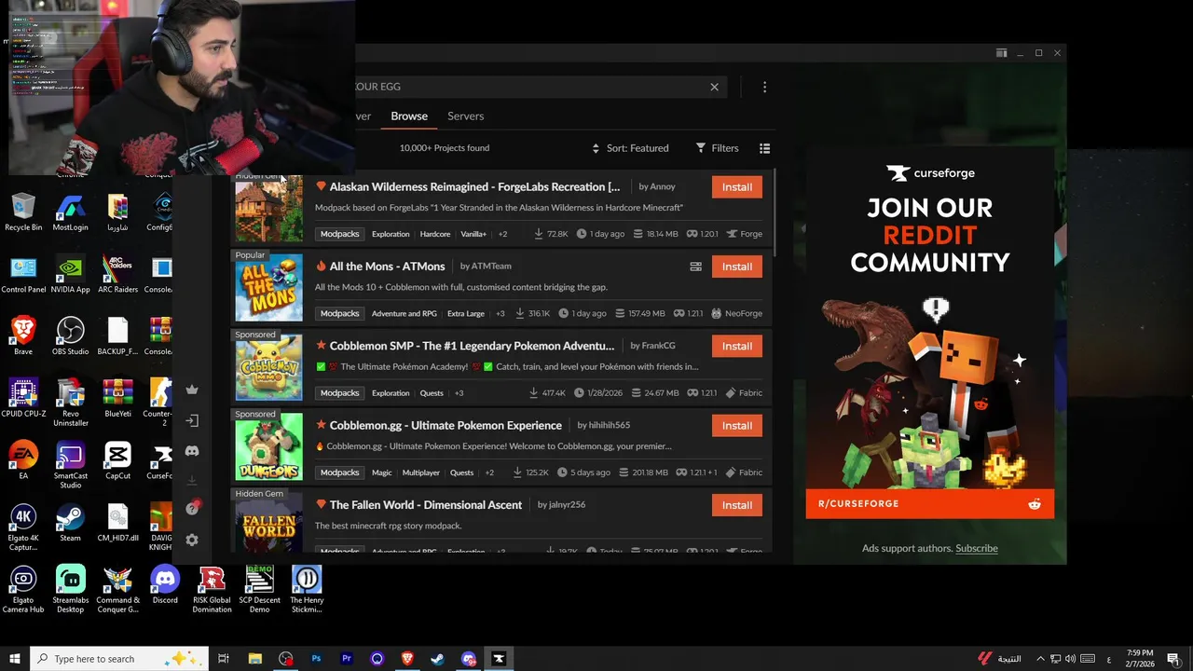Install The Fallen World modpack
This screenshot has width=1193, height=671.
pos(736,505)
